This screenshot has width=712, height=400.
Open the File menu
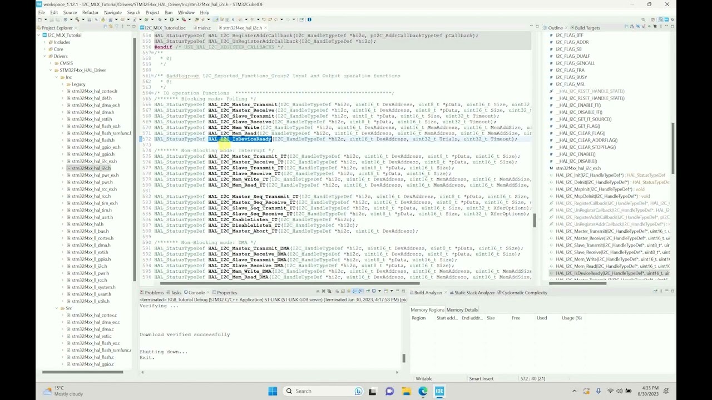(42, 12)
